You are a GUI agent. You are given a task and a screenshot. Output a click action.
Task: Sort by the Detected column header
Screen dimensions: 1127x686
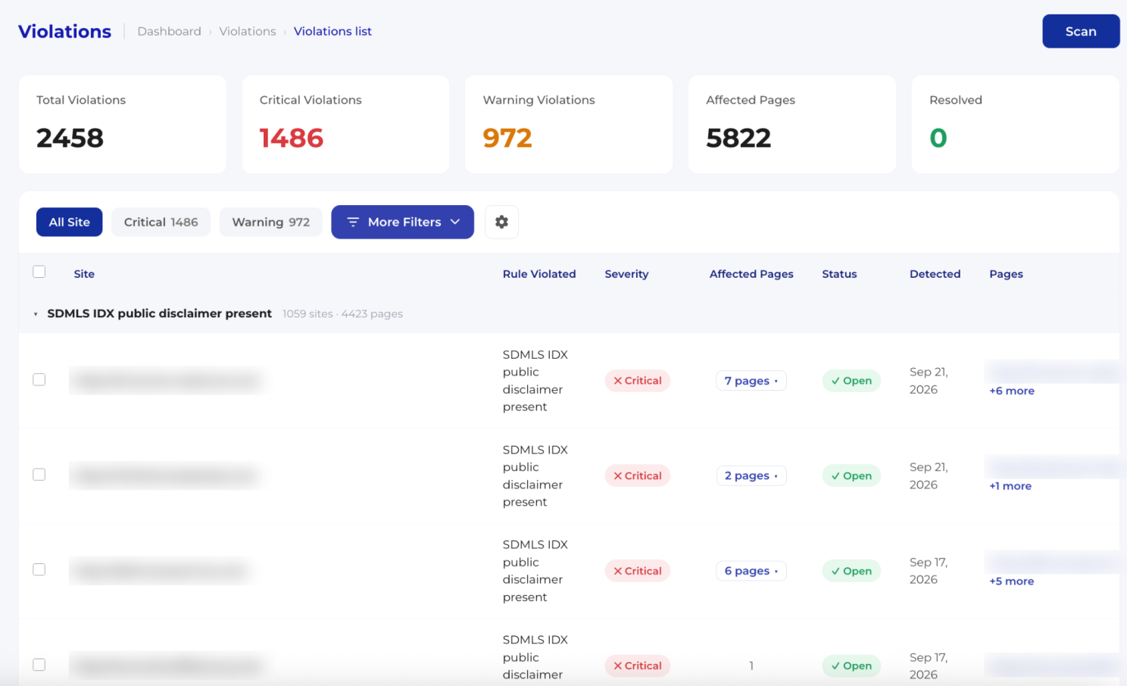[x=935, y=274]
